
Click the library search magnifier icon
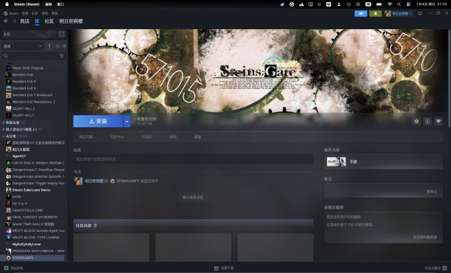pyautogui.click(x=6, y=56)
